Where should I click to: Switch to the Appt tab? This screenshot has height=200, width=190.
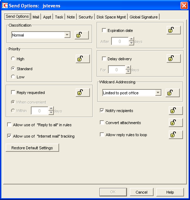coord(47,17)
